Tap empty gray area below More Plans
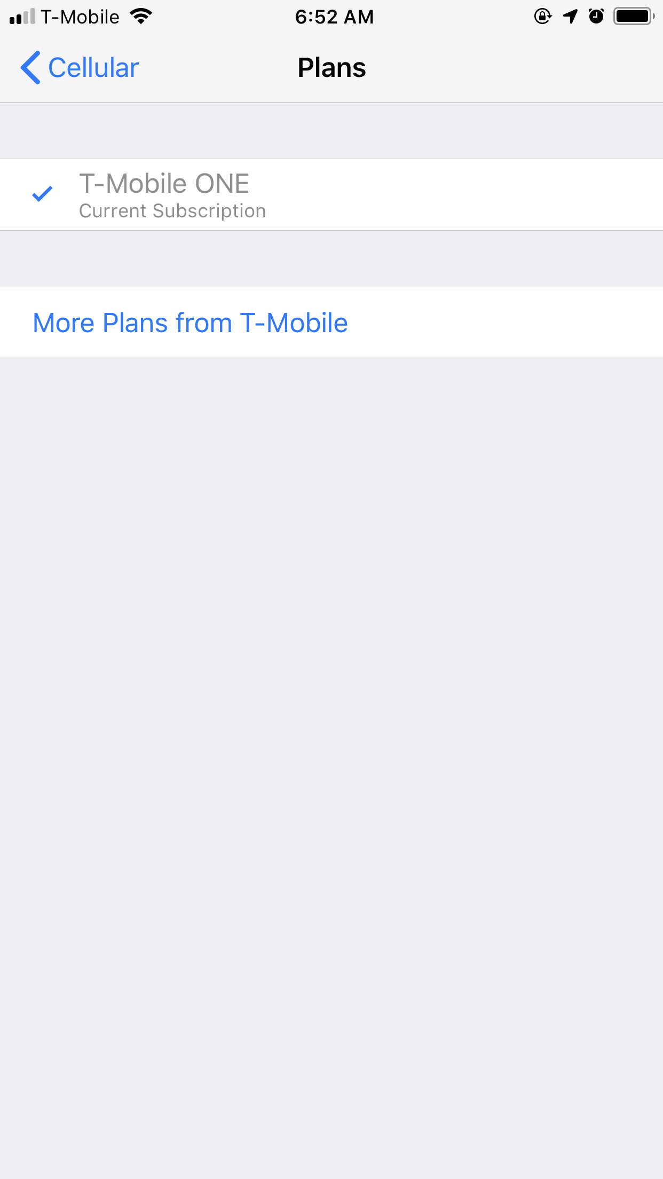The height and width of the screenshot is (1179, 663). pyautogui.click(x=331, y=748)
